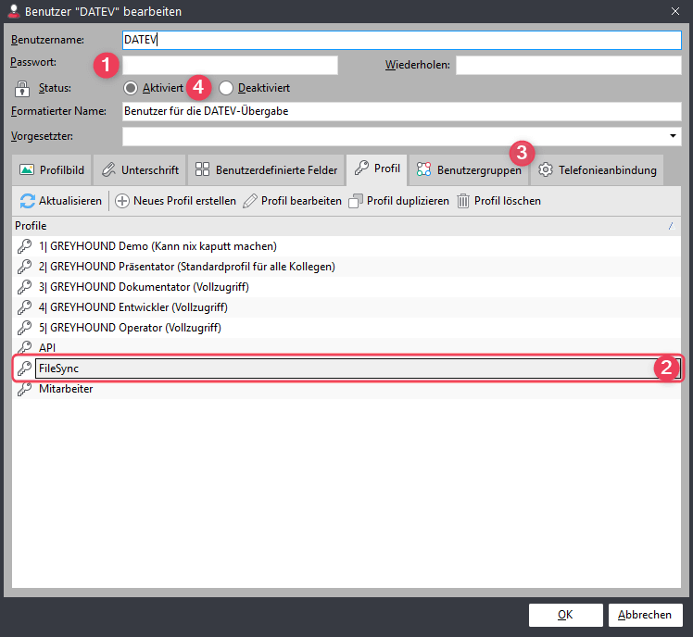Screen dimensions: 693x637
Task: Open the Benutzerdefinierte Felder tab
Action: point(266,169)
